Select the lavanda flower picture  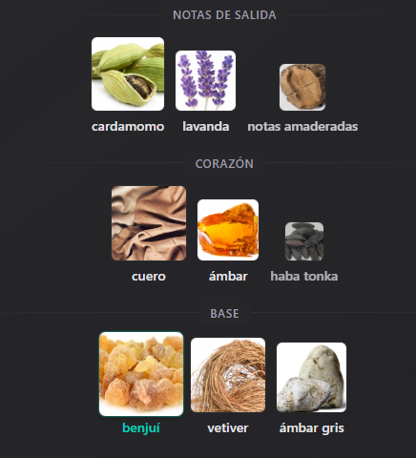205,81
